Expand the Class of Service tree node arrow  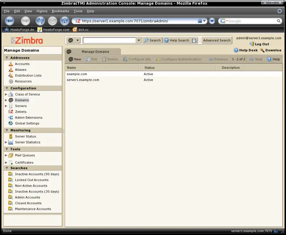(x=6, y=94)
